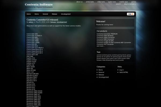Open the Contenta Images To PDF link
The width and height of the screenshot is (161, 107).
pyautogui.click(x=105, y=43)
